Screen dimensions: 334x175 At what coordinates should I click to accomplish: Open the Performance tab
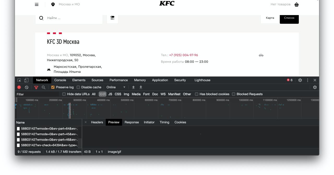(x=118, y=80)
